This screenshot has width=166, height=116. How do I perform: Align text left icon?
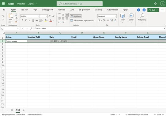coord(59,18)
